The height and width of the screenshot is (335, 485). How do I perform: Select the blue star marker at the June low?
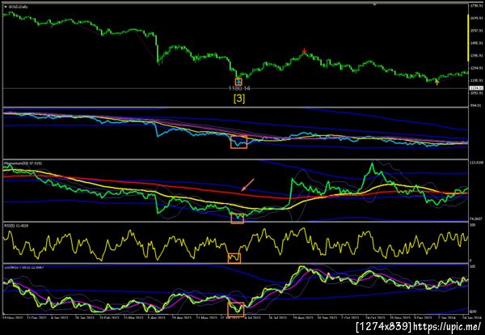(238, 82)
